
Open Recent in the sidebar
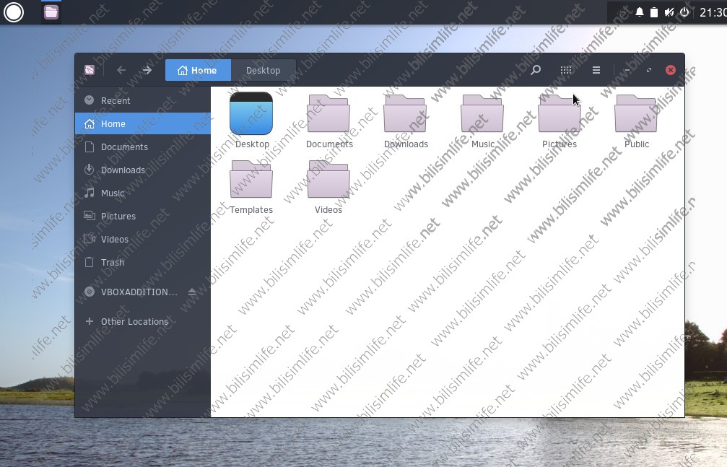click(143, 100)
